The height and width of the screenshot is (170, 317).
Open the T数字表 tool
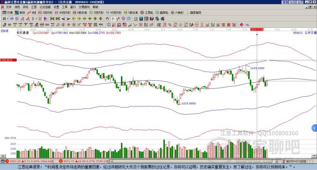click(131, 12)
